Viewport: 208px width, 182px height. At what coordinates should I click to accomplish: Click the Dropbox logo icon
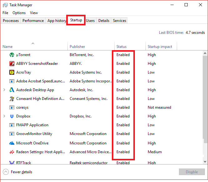(x=12, y=116)
